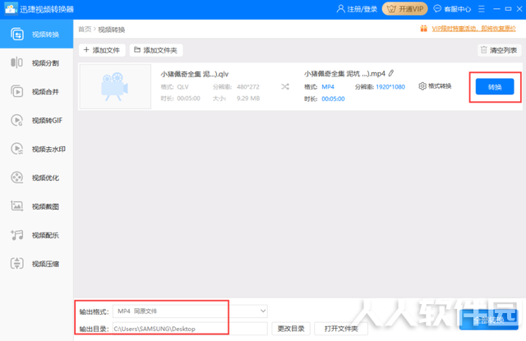
Task: Click the 9.29 MB file size
Action: click(x=248, y=99)
